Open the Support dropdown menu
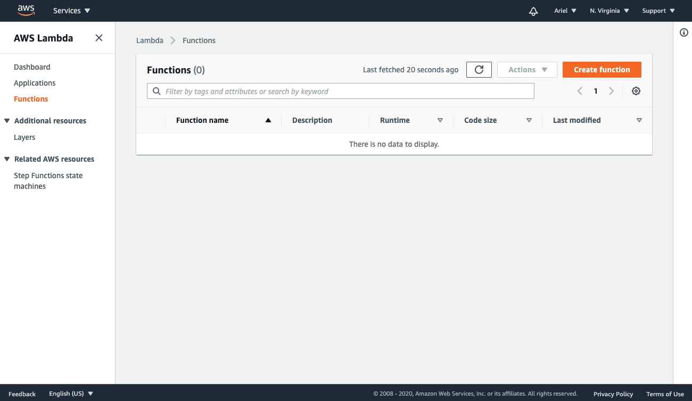This screenshot has height=401, width=692. click(x=658, y=11)
